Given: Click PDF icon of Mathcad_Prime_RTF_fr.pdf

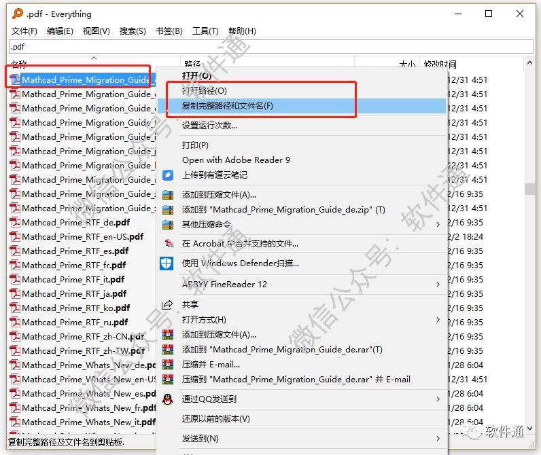Looking at the screenshot, I should (x=15, y=265).
